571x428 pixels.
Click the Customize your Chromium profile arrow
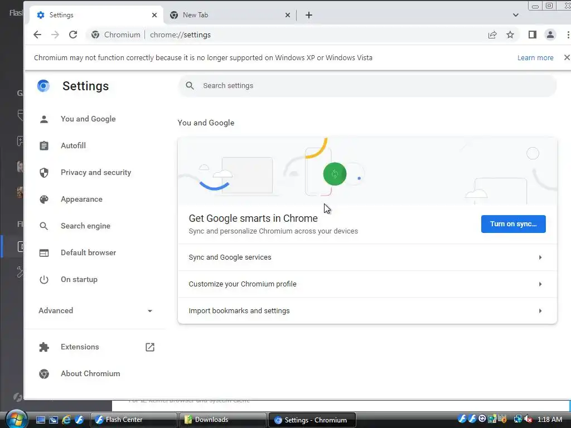pos(540,284)
